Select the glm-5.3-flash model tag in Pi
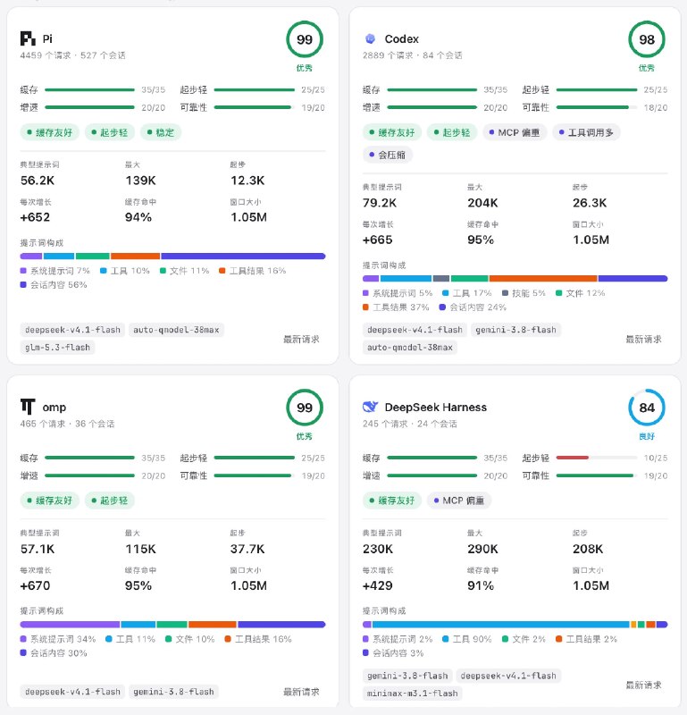 coord(57,348)
